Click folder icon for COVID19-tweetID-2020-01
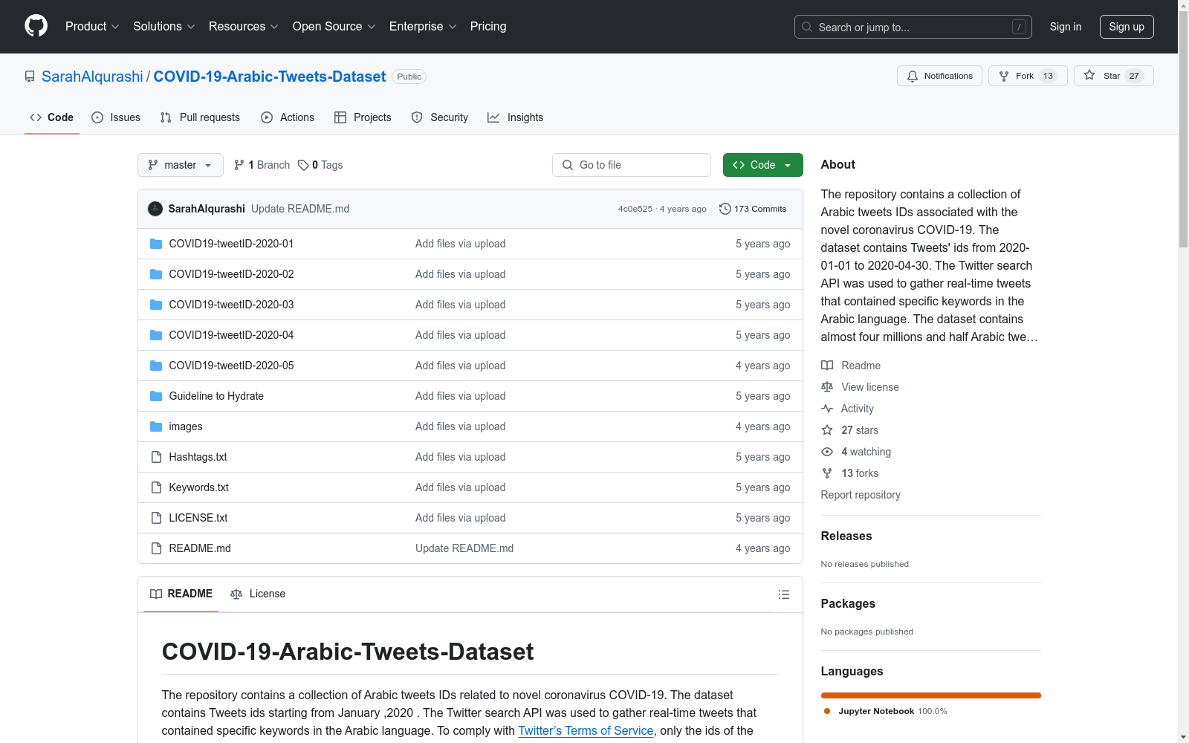Image resolution: width=1189 pixels, height=743 pixels. (x=156, y=244)
